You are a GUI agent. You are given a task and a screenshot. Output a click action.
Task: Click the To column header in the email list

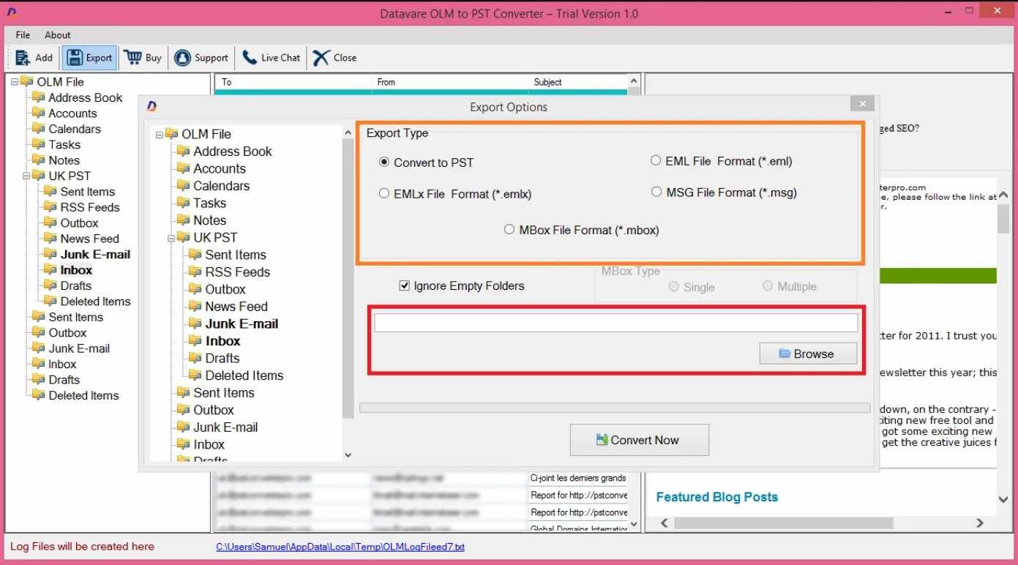tap(293, 82)
